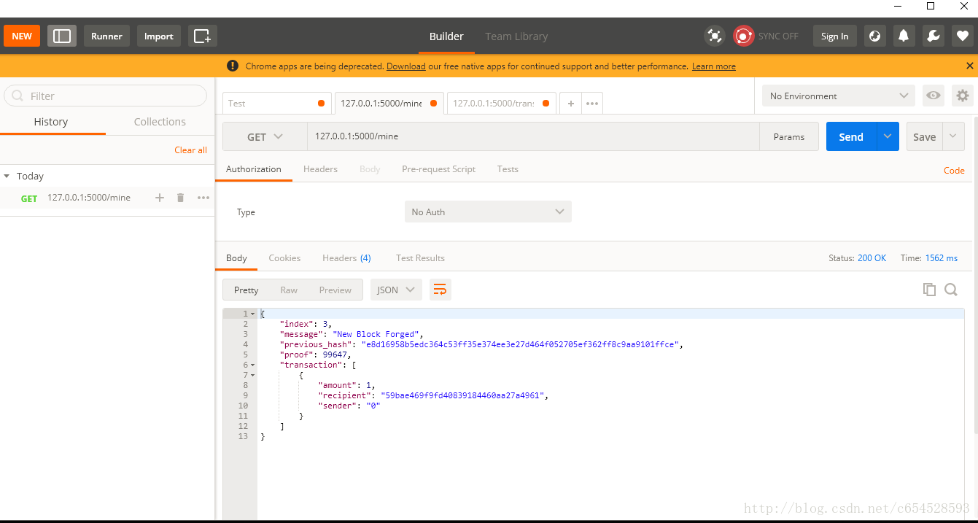Open the Tests tab
The image size is (978, 523).
(x=508, y=169)
